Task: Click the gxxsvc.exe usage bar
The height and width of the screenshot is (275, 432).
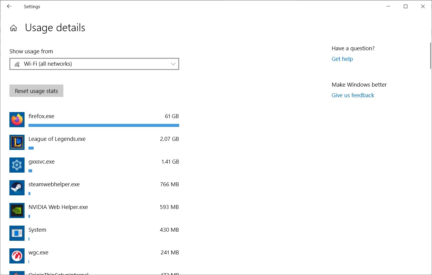Action: coord(30,171)
